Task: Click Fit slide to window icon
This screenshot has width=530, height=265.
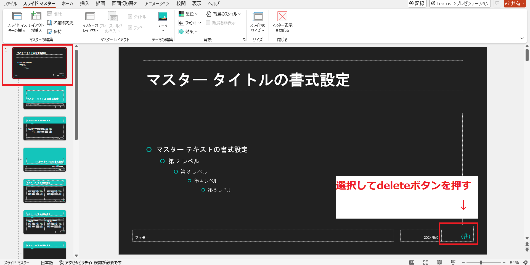Action: point(526,262)
